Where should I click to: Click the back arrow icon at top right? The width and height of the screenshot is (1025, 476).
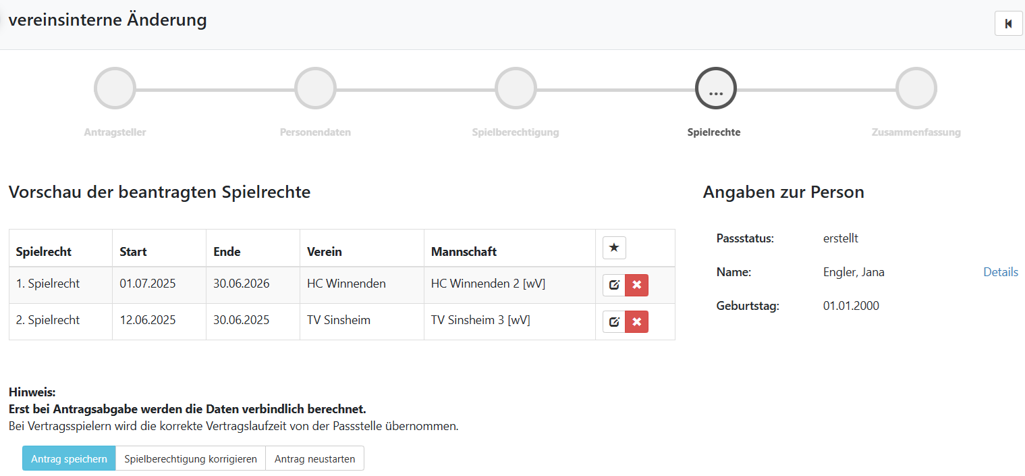pos(1008,24)
